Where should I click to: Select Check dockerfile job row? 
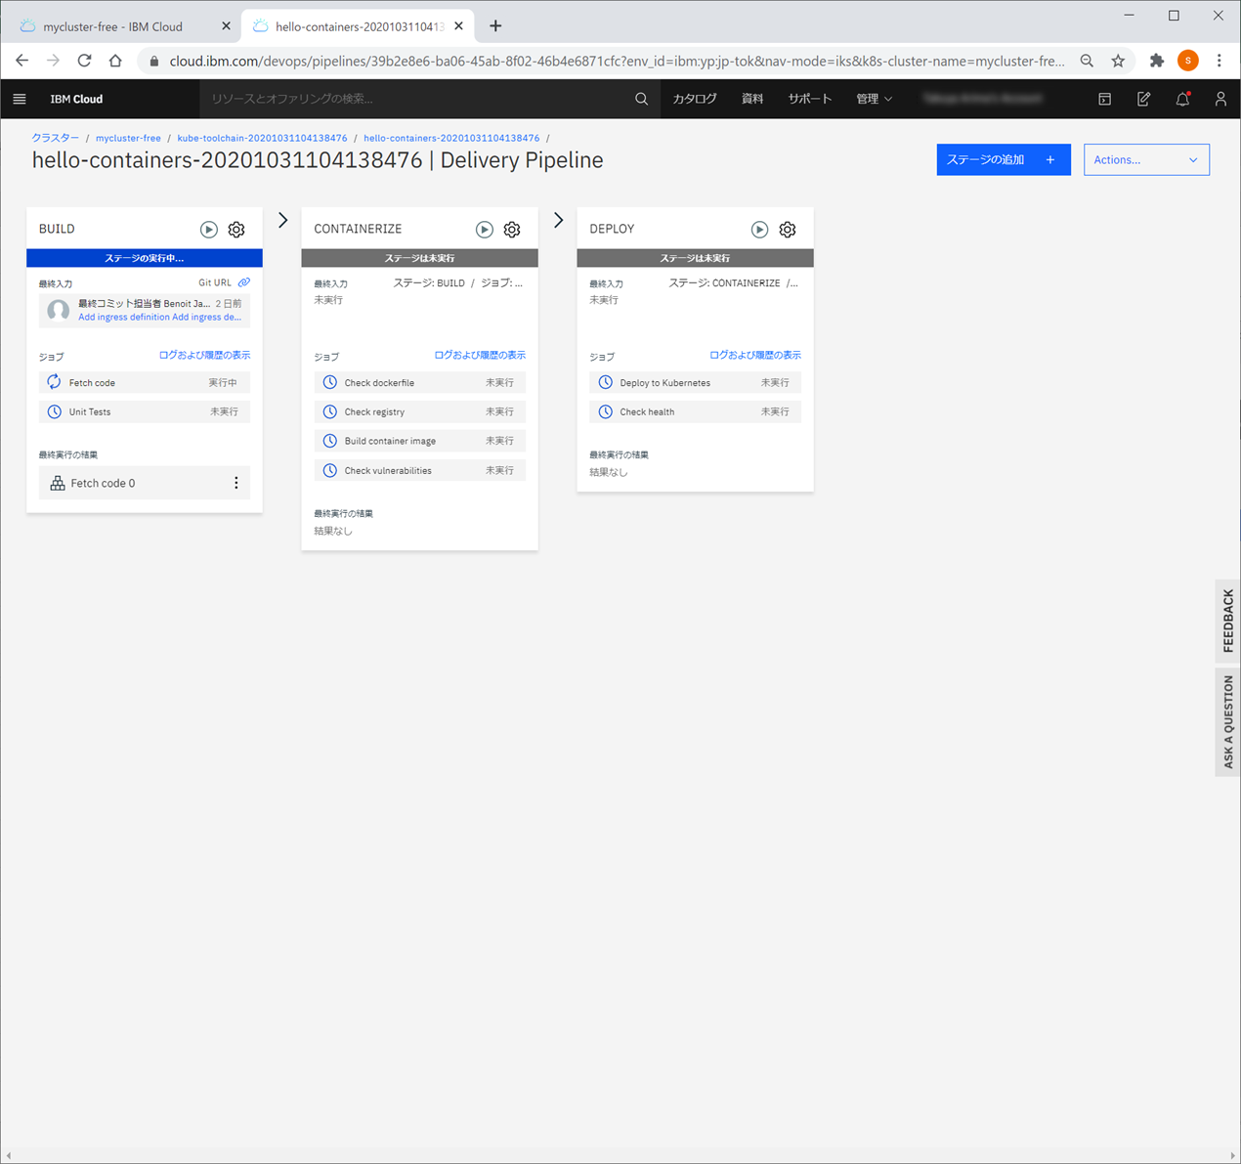(420, 382)
